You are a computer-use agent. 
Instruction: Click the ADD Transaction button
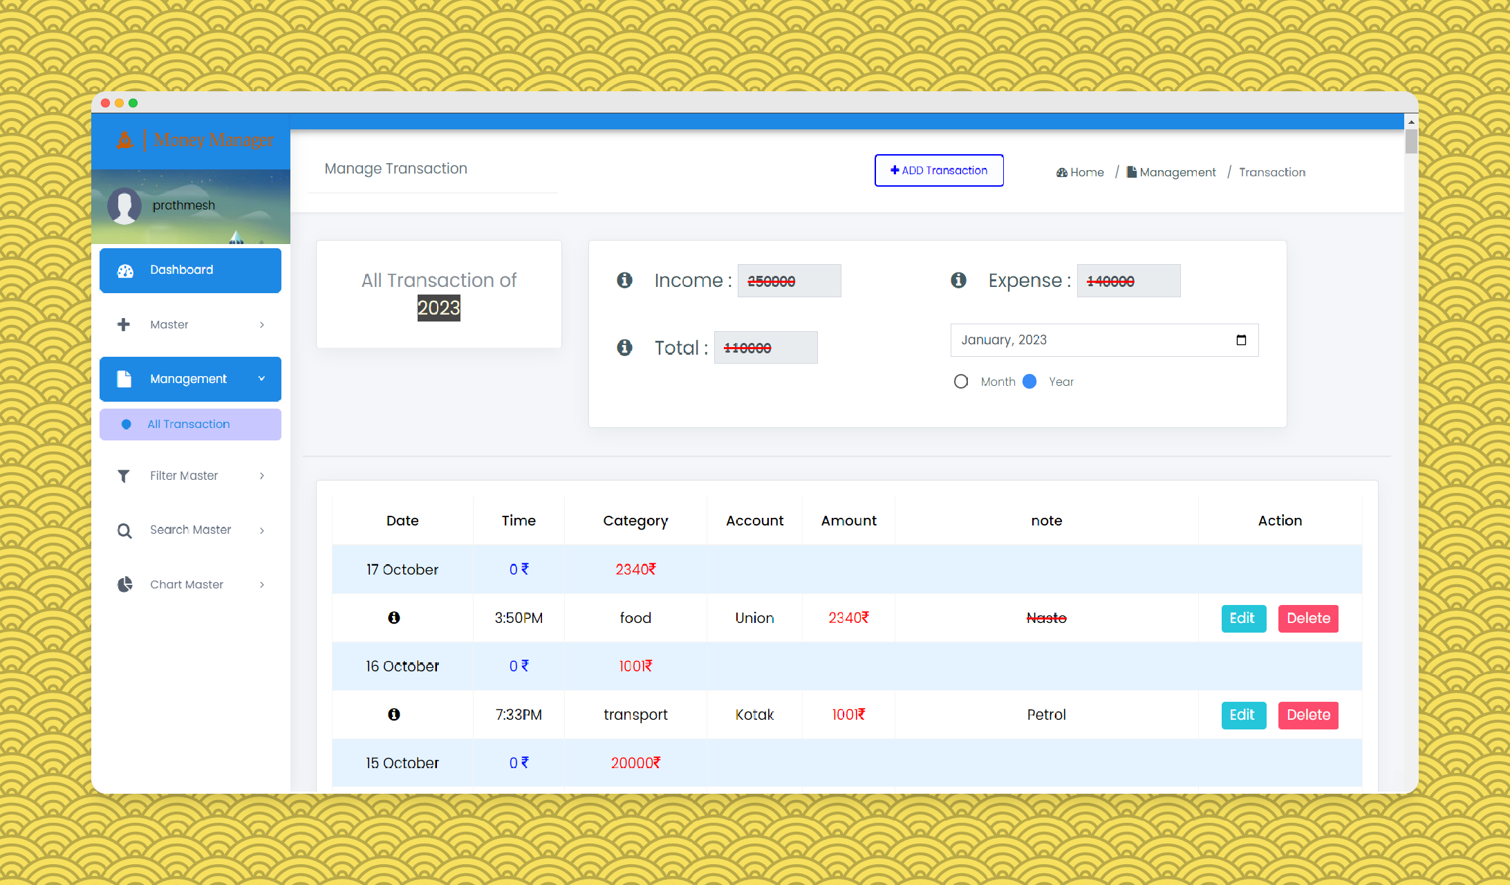point(939,170)
